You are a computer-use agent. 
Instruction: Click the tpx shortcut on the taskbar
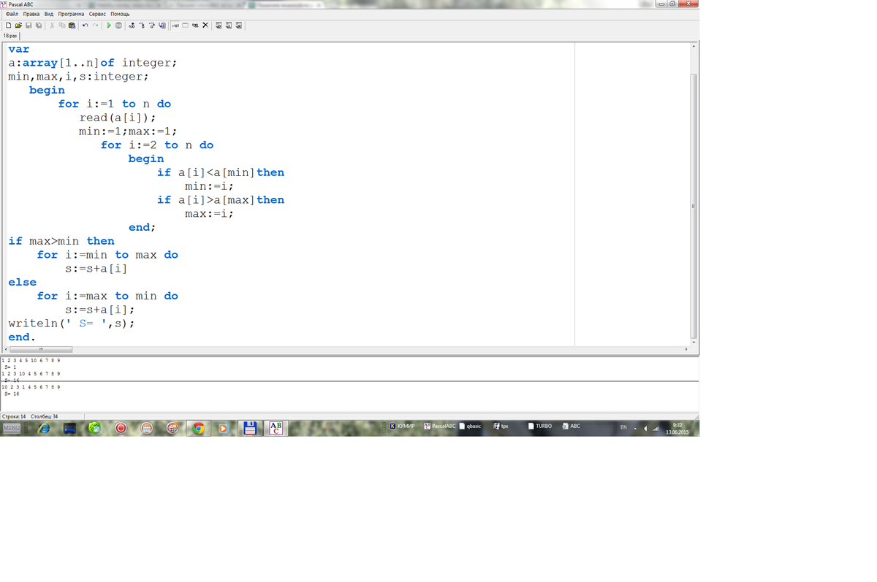[501, 426]
